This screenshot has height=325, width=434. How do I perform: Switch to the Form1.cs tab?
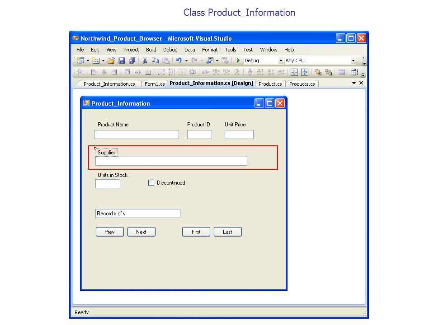[x=155, y=84]
